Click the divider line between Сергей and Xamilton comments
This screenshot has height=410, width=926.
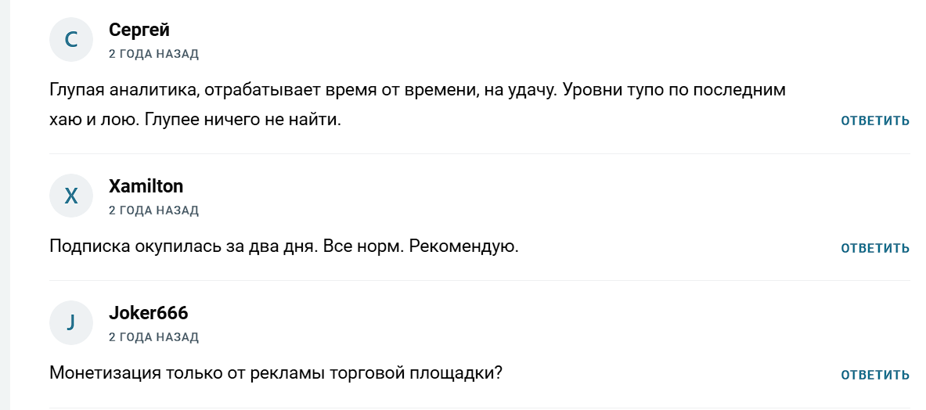[480, 153]
